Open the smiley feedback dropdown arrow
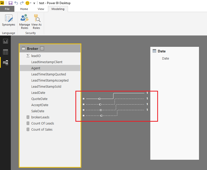 (31, 3)
